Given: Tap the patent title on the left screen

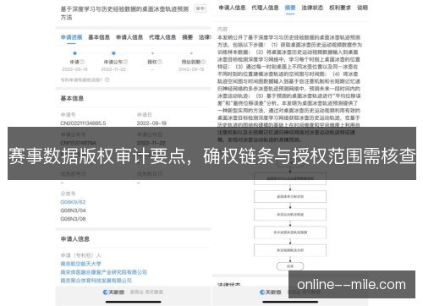Looking at the screenshot, I should coord(124,13).
